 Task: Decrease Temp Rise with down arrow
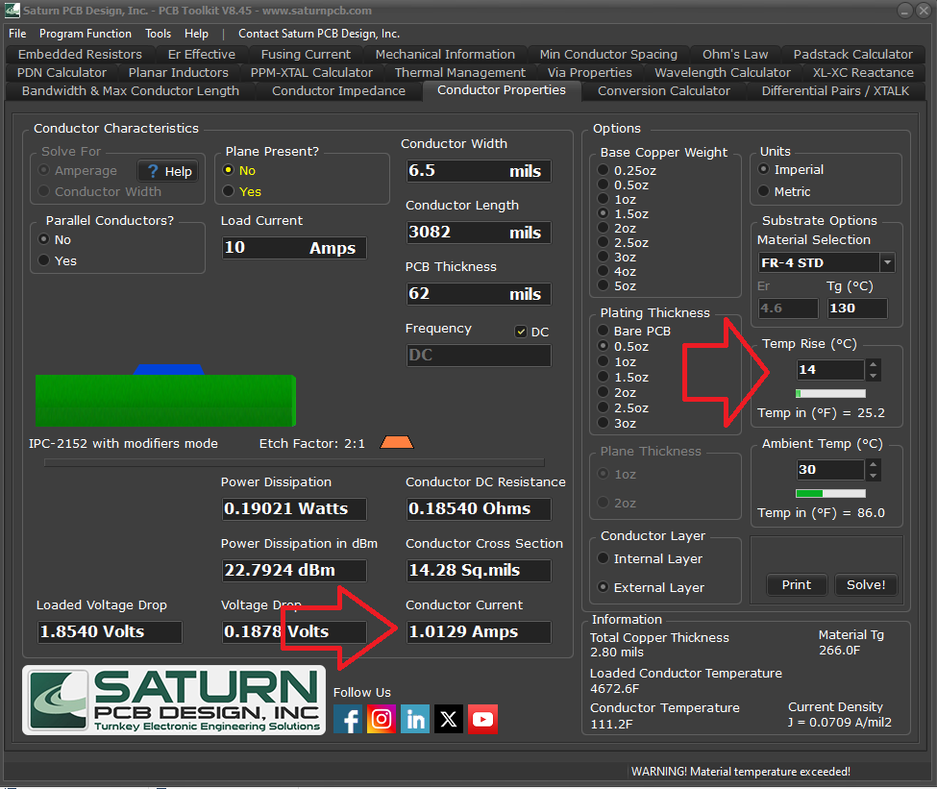click(874, 376)
